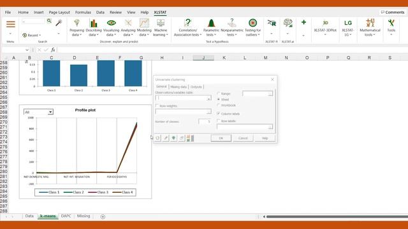Click range selector of Row weights field
408x229 pixels.
pyautogui.click(x=208, y=111)
